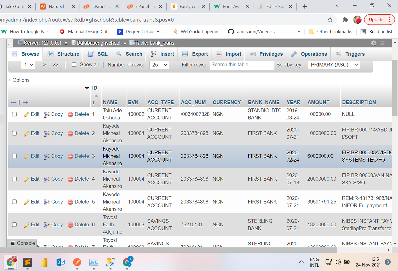Select the checkbox for row ID 5

[x=14, y=202]
